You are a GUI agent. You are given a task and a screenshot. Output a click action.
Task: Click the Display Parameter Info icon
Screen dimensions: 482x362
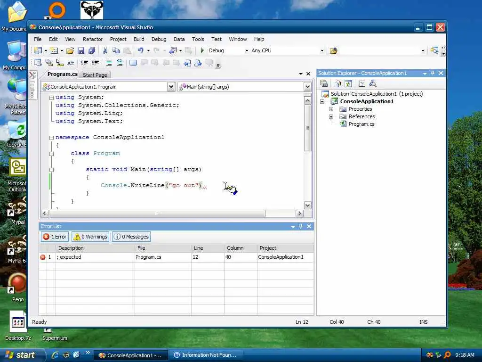[x=49, y=63]
